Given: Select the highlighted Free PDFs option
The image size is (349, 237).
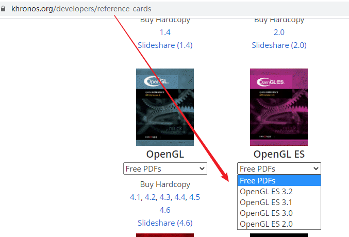Looking at the screenshot, I should (279, 180).
